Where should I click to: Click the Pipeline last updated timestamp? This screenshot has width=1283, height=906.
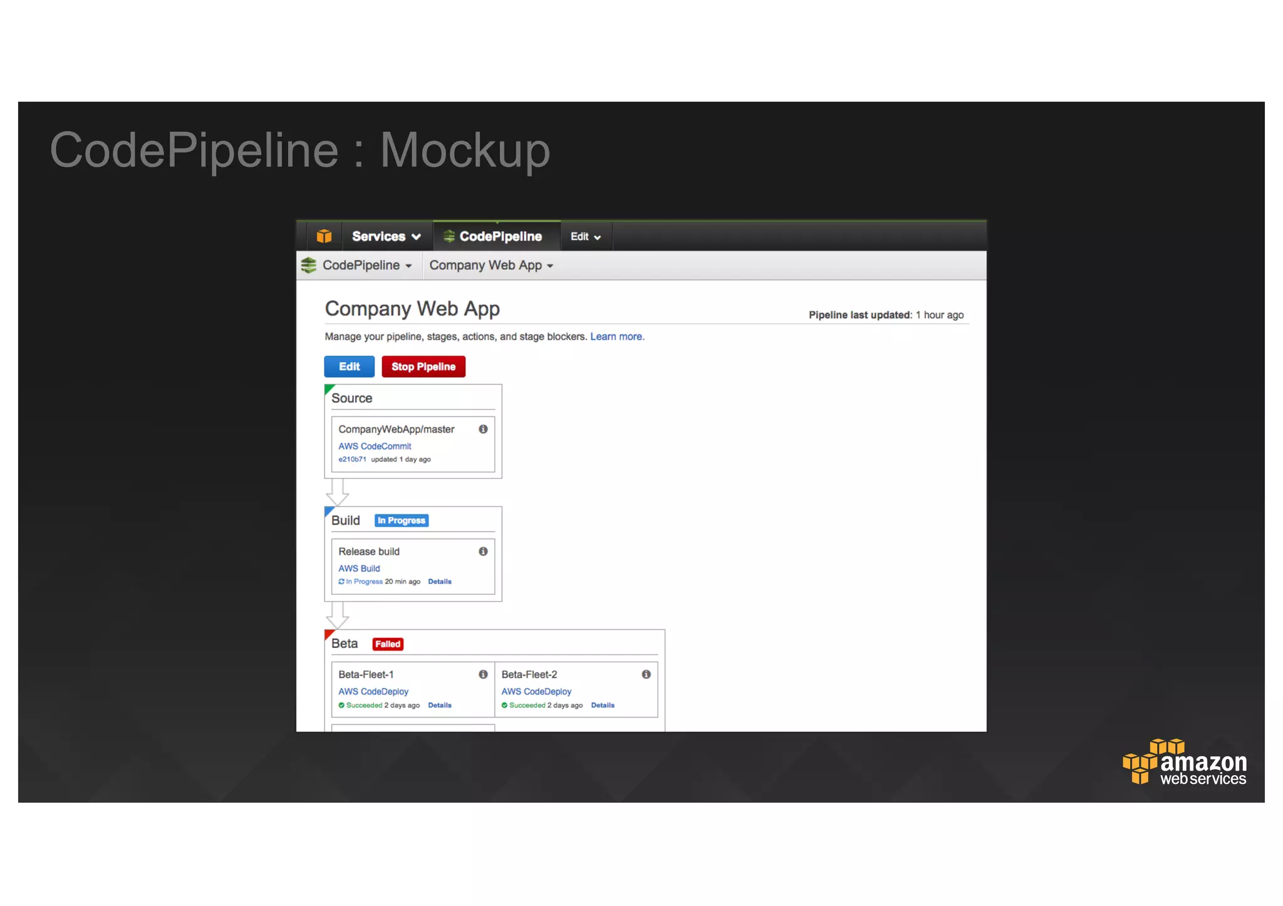886,315
